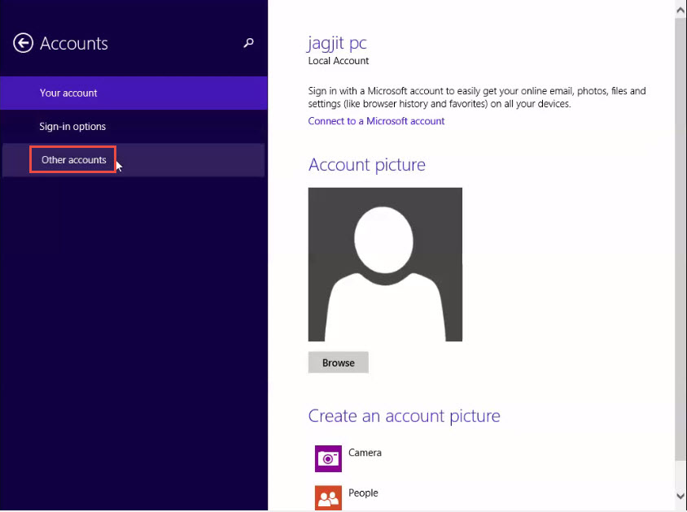Follow Connect to a Microsoft account link

[376, 121]
